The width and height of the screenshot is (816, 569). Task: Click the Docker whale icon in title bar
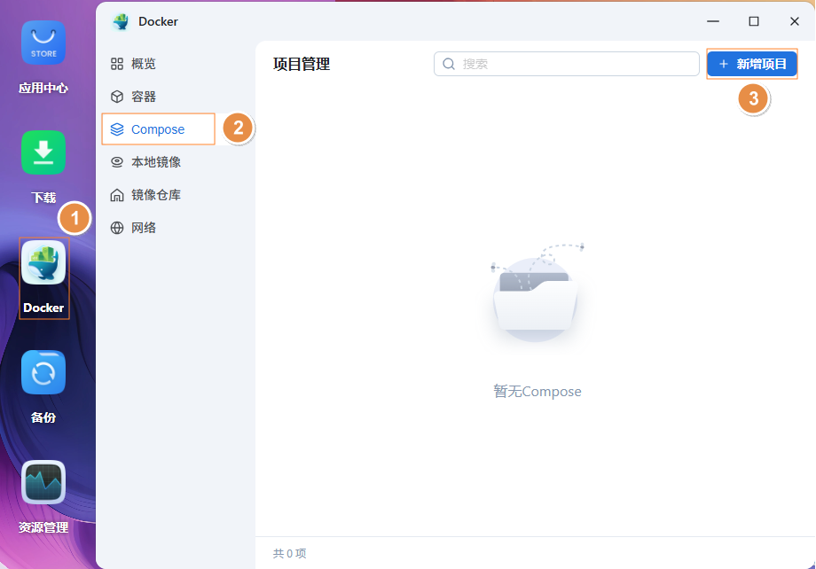click(x=121, y=21)
